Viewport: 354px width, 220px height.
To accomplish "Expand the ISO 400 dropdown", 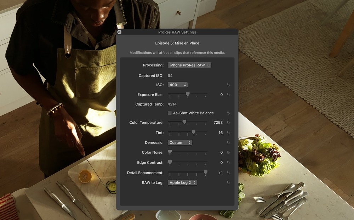I will [x=178, y=85].
